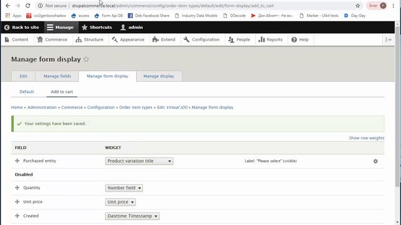Open the Industry Data Models bookmark
401x225 pixels.
pos(196,16)
